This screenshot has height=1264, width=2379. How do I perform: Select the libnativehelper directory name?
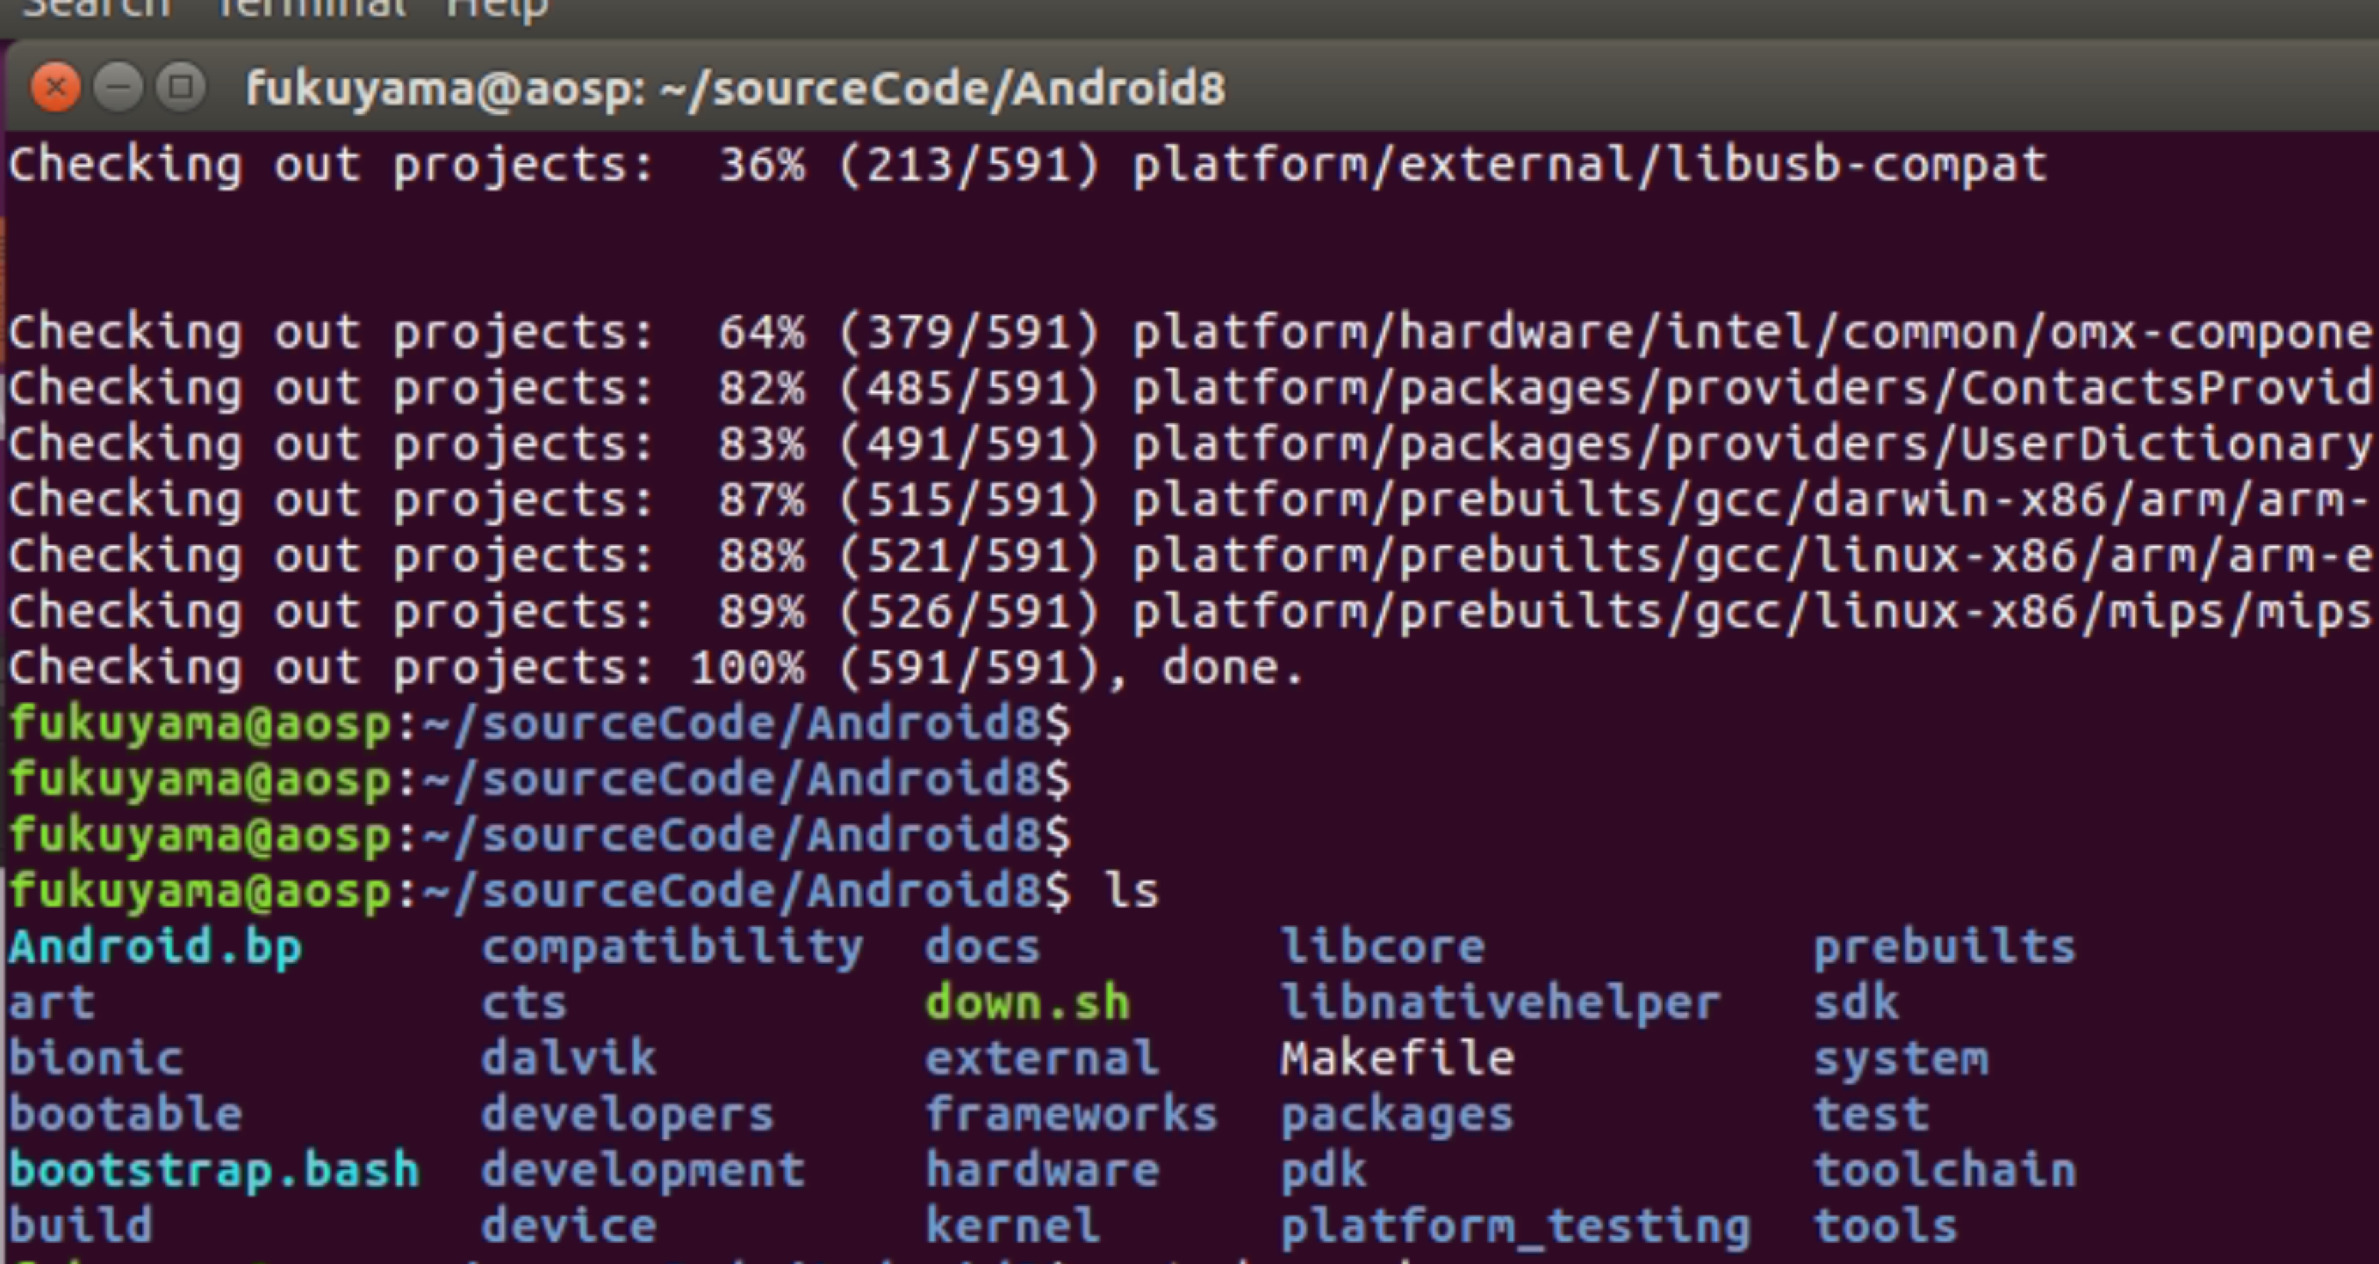[x=1499, y=1004]
